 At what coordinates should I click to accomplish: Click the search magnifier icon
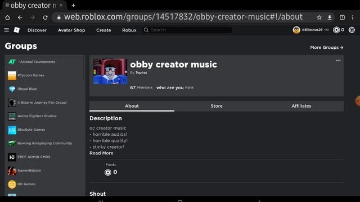(x=146, y=30)
